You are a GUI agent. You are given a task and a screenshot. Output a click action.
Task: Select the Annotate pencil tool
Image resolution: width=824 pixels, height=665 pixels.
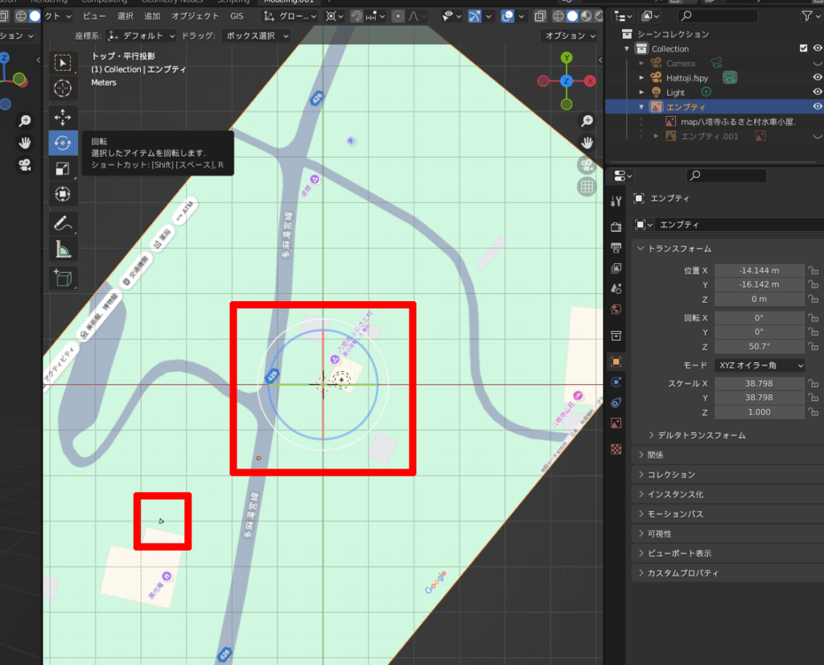coord(63,222)
